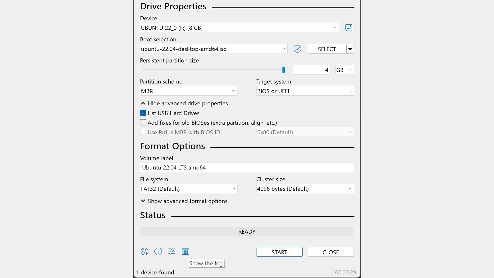
Task: Click the START button
Action: click(279, 252)
